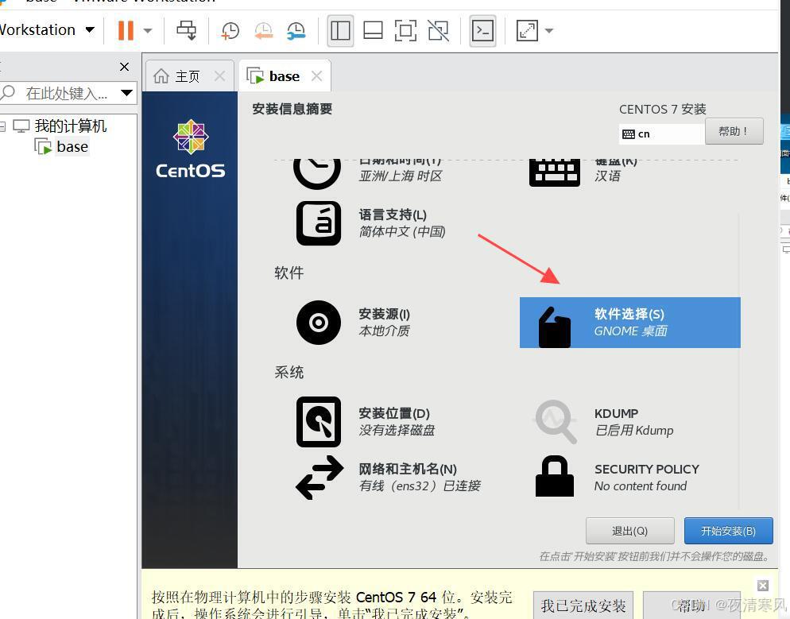Click 没有选择磁盘 text
Image resolution: width=790 pixels, height=619 pixels.
(397, 430)
